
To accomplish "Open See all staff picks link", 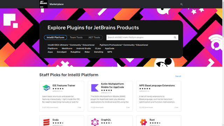I will [x=178, y=76].
